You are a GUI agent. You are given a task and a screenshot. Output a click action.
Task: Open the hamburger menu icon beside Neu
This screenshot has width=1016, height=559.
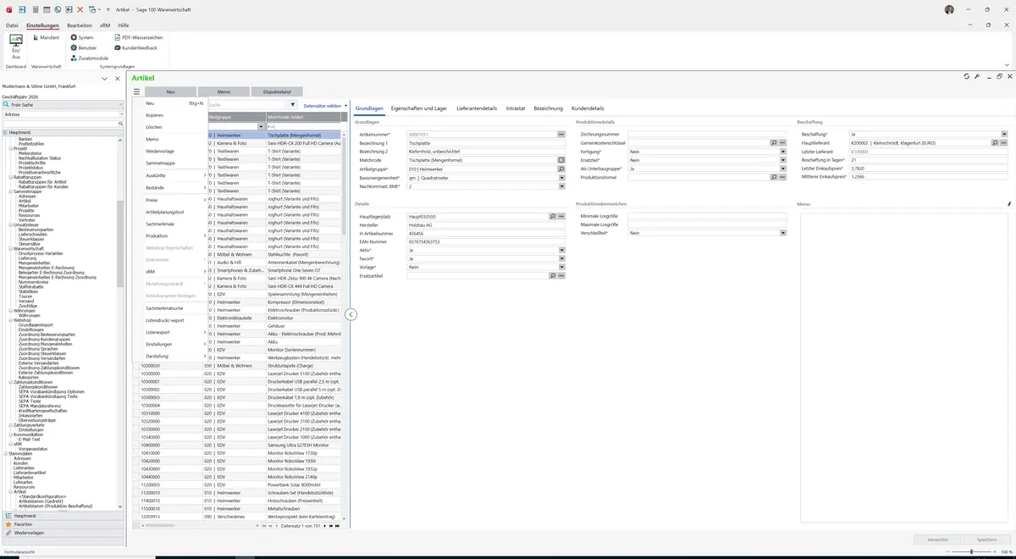pyautogui.click(x=136, y=91)
